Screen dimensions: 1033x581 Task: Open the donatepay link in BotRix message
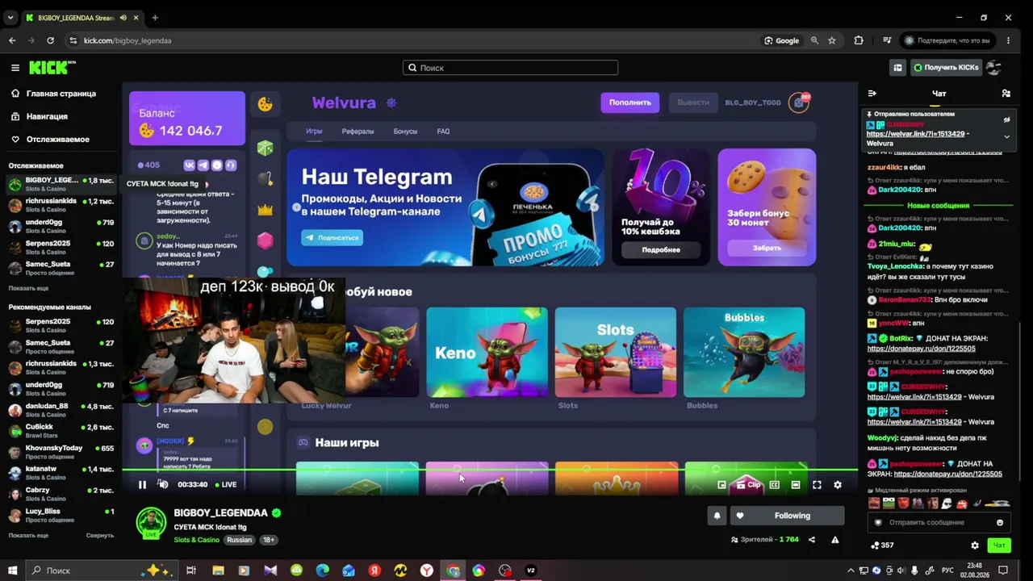click(922, 349)
